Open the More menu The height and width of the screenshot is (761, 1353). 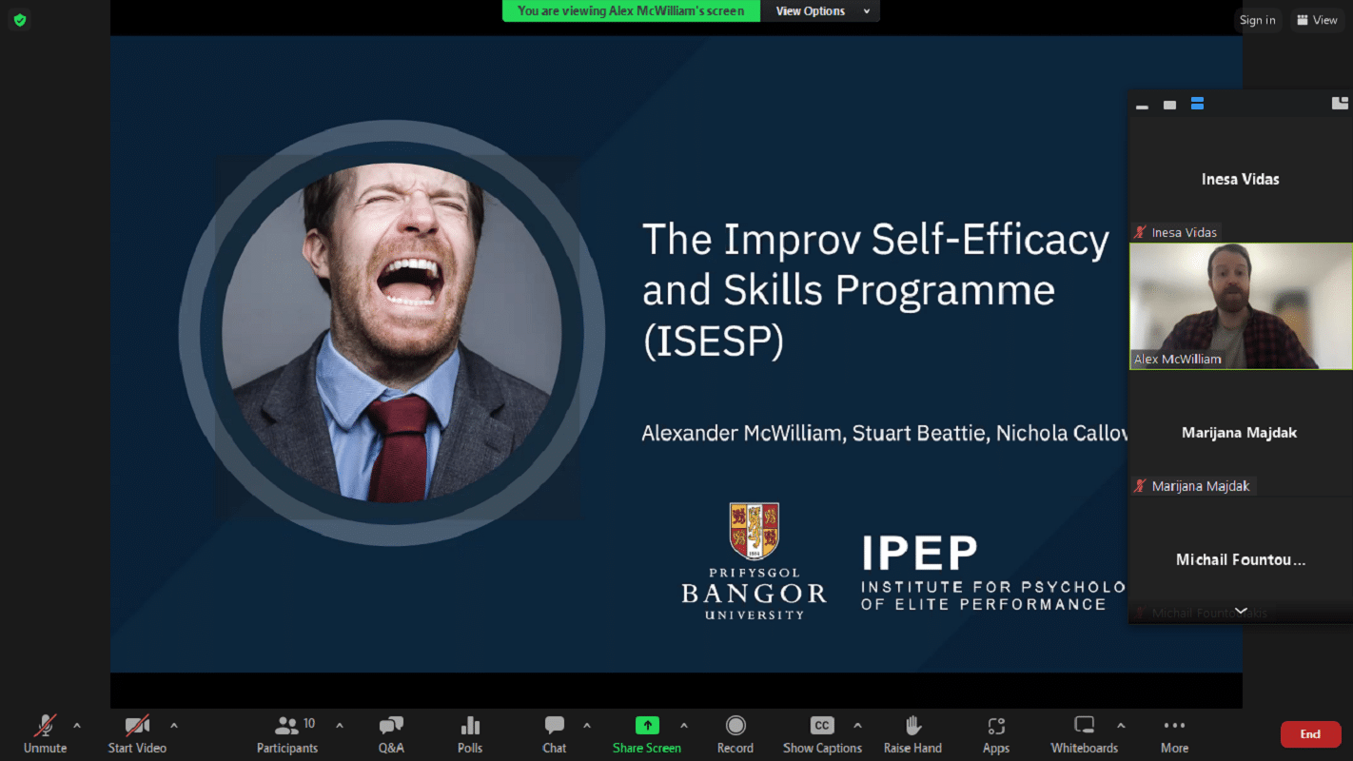pyautogui.click(x=1174, y=734)
